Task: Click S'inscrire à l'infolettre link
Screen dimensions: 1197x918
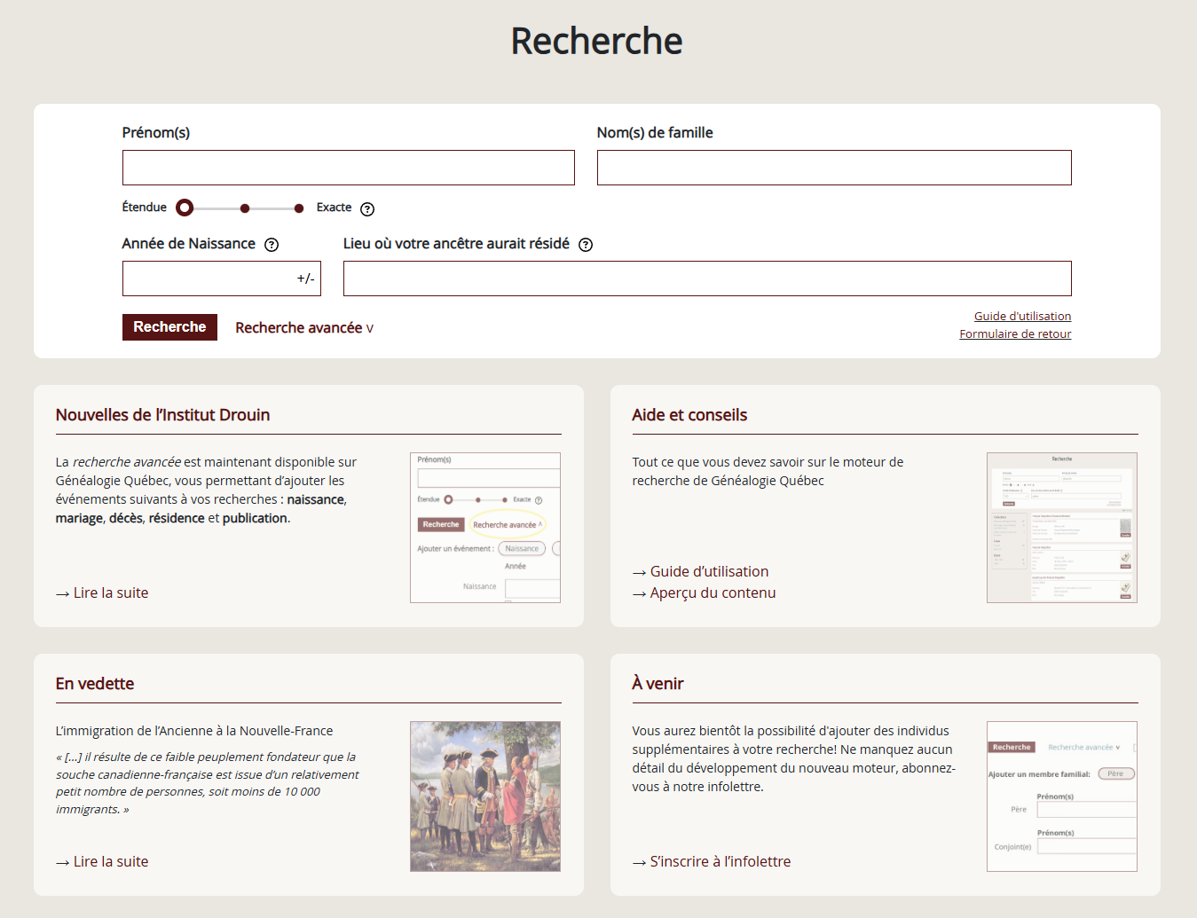Action: (720, 862)
